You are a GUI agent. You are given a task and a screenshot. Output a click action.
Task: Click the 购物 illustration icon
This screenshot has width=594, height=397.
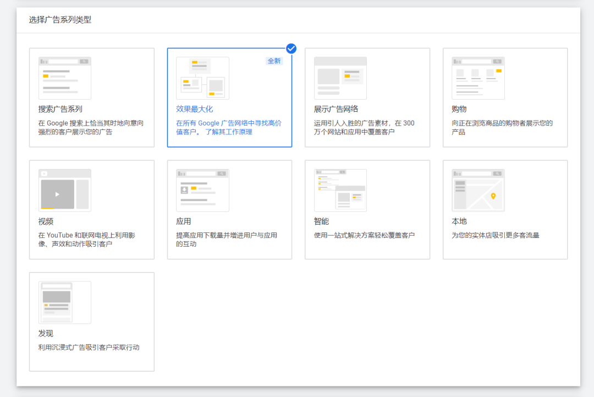click(478, 78)
